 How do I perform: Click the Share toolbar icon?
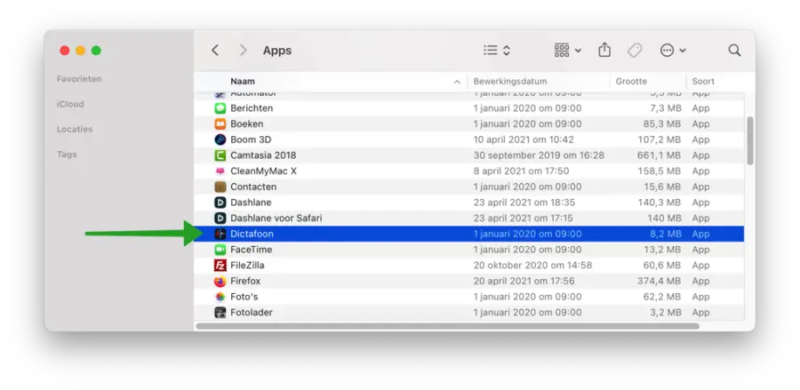click(x=604, y=50)
